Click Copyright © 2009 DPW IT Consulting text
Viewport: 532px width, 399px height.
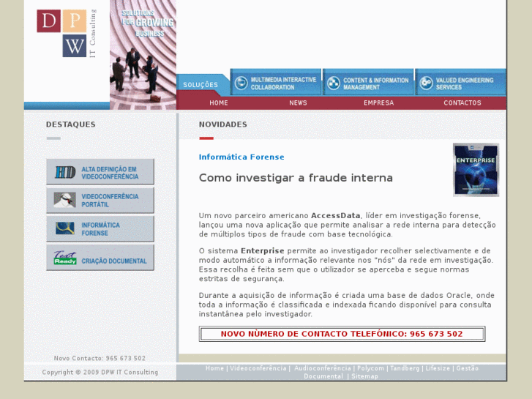tap(100, 372)
